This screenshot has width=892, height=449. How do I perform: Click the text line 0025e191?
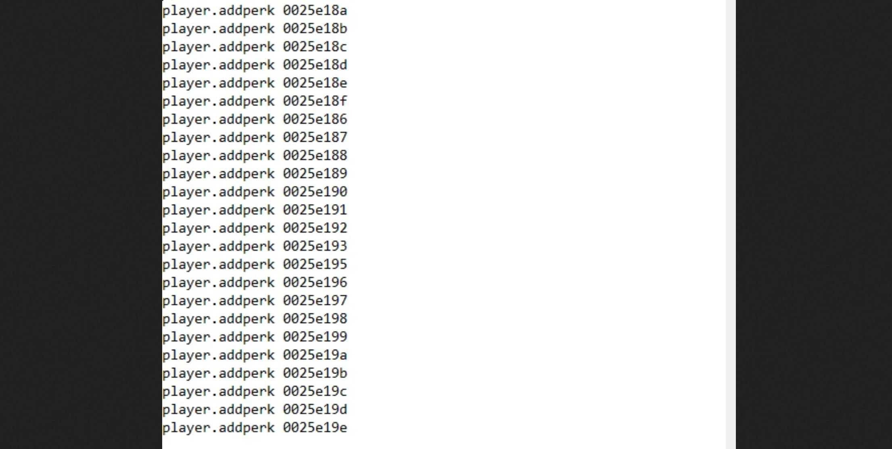(255, 210)
